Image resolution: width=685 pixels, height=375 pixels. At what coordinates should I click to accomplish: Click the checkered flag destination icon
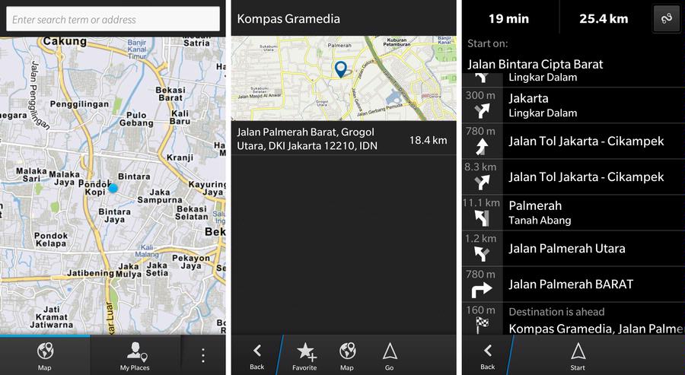[483, 325]
